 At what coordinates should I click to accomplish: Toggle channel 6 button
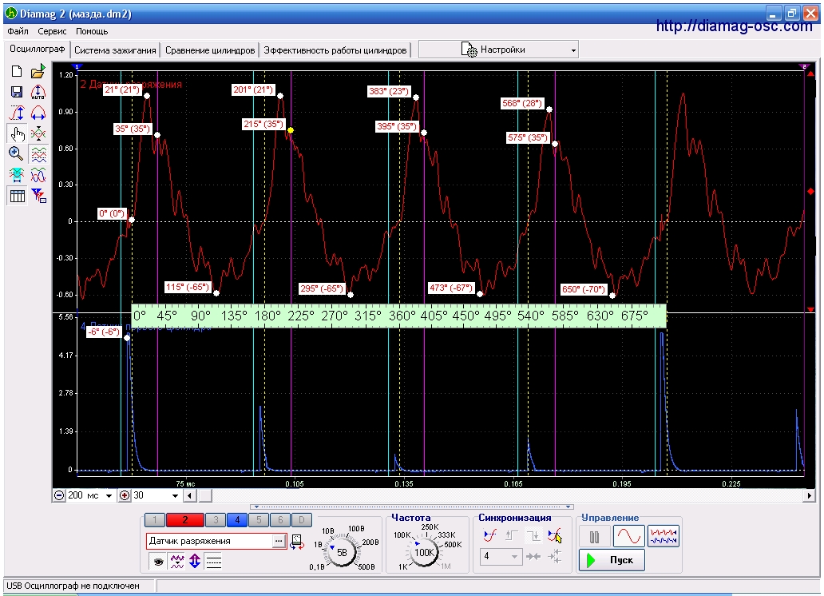280,520
